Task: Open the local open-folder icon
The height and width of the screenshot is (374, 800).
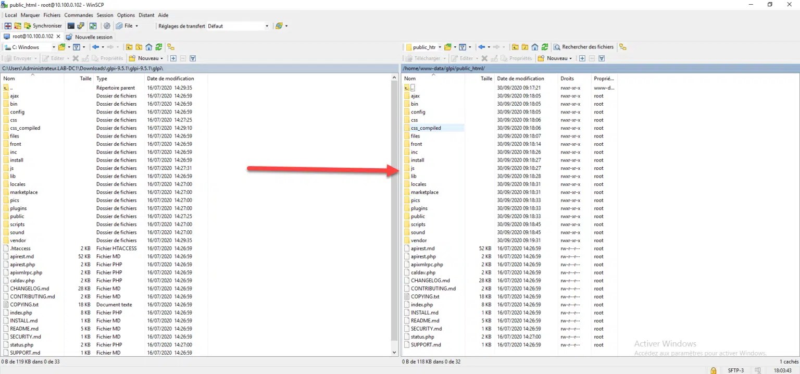Action: pyautogui.click(x=61, y=47)
